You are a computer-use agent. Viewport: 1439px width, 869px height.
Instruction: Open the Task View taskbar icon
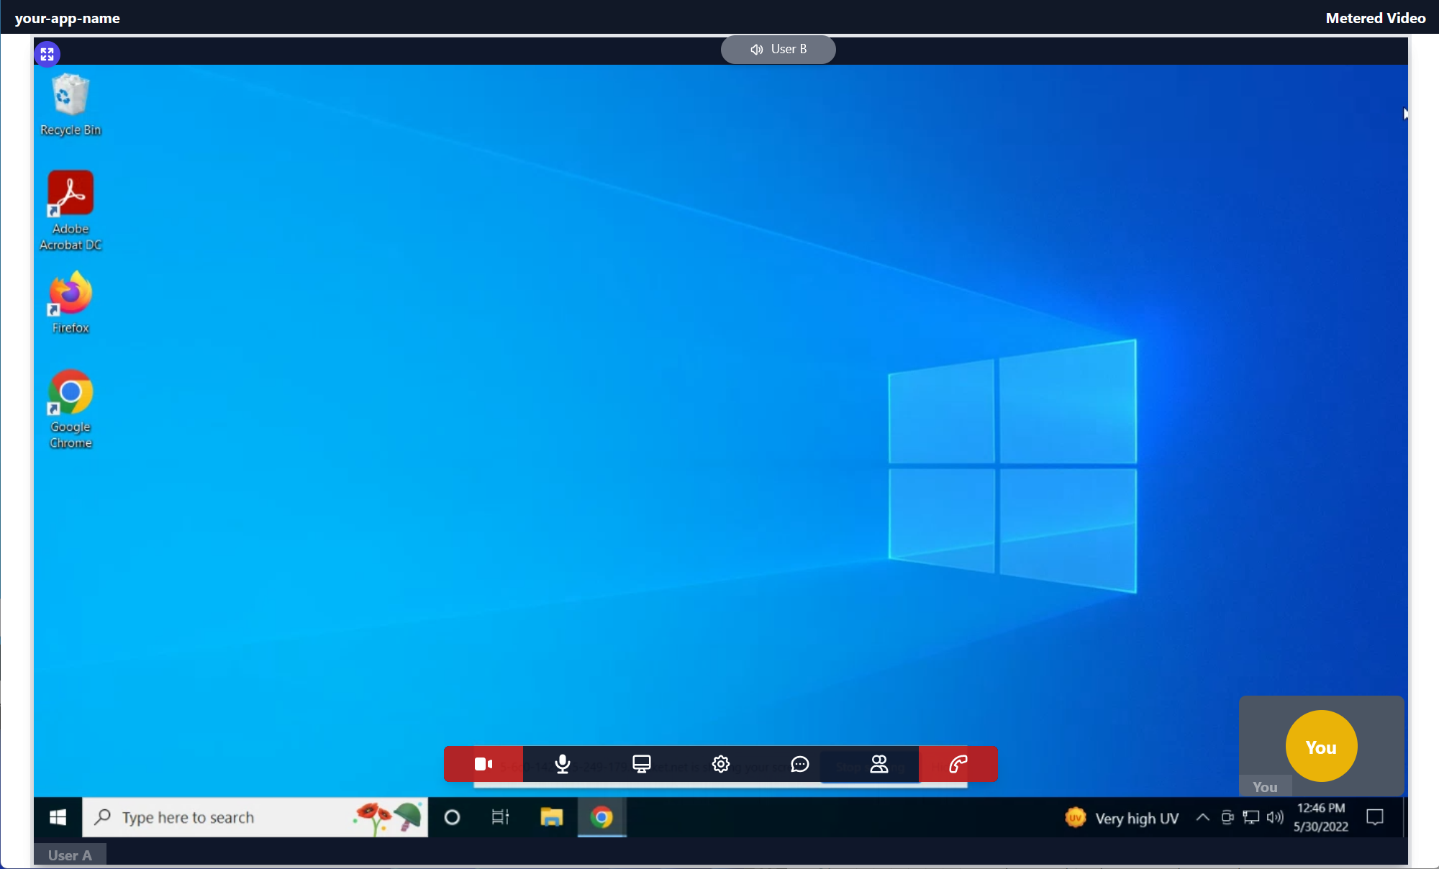500,817
